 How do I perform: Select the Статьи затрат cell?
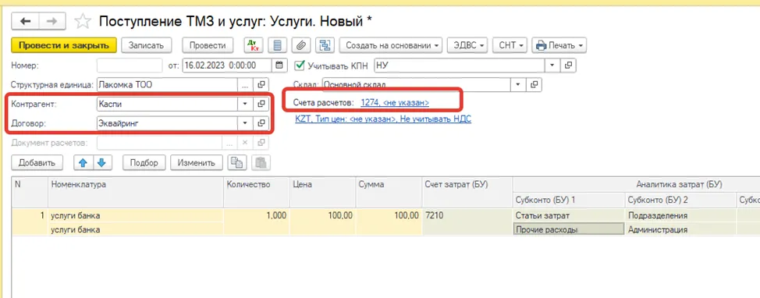(569, 215)
